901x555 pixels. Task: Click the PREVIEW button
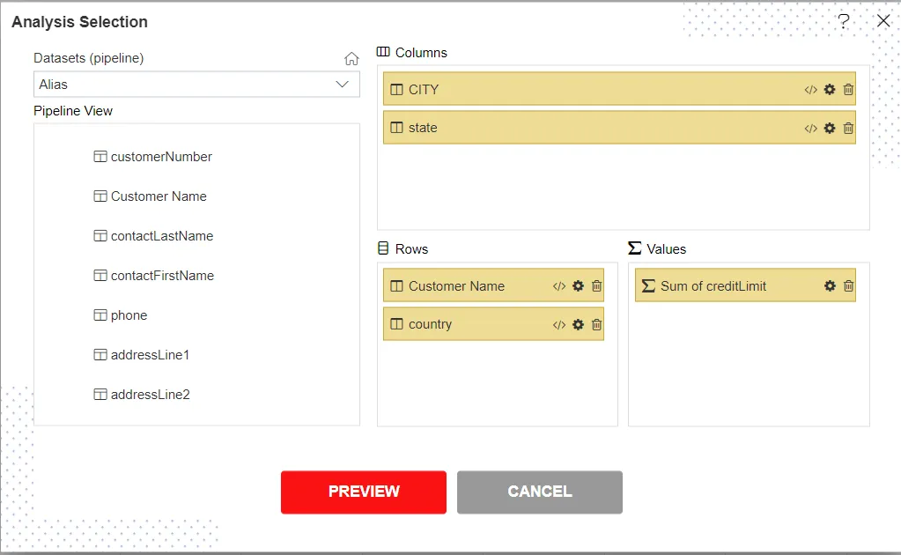pos(363,492)
